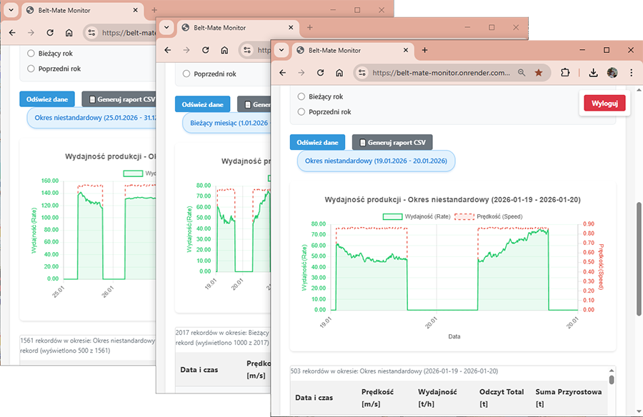The height and width of the screenshot is (417, 643).
Task: Go to home page in the middle window
Action: (x=224, y=50)
